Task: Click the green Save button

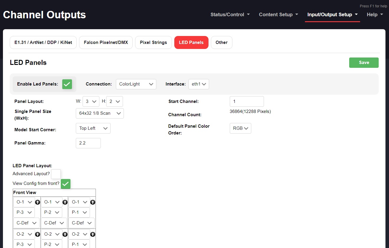Action: 364,63
